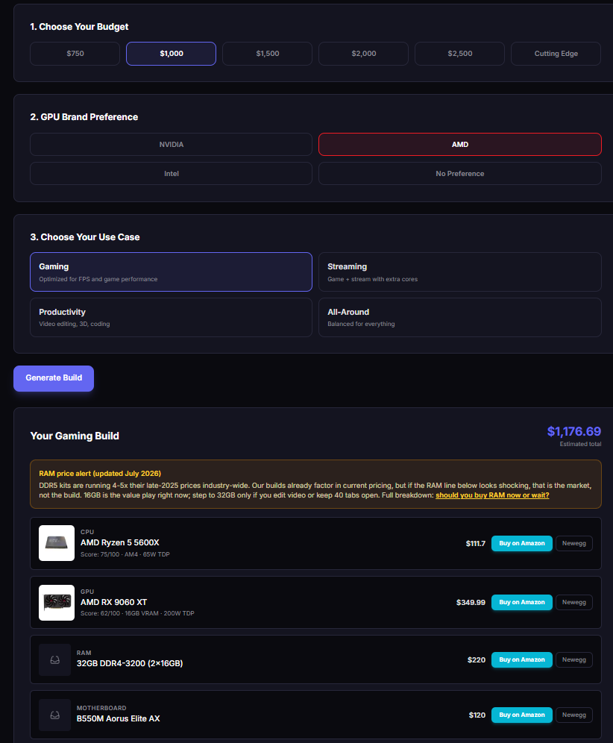The width and height of the screenshot is (613, 743).
Task: Choose the Streaming use case
Action: tap(459, 272)
